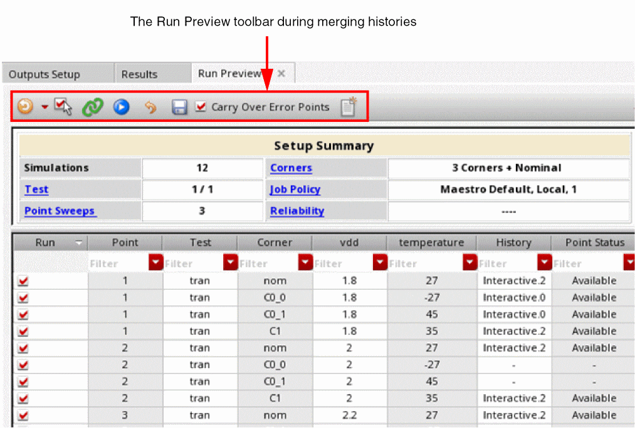Uncheck Run box for C0_0 -27 vdd 2 row
Screen dimensions: 635x428
(24, 365)
